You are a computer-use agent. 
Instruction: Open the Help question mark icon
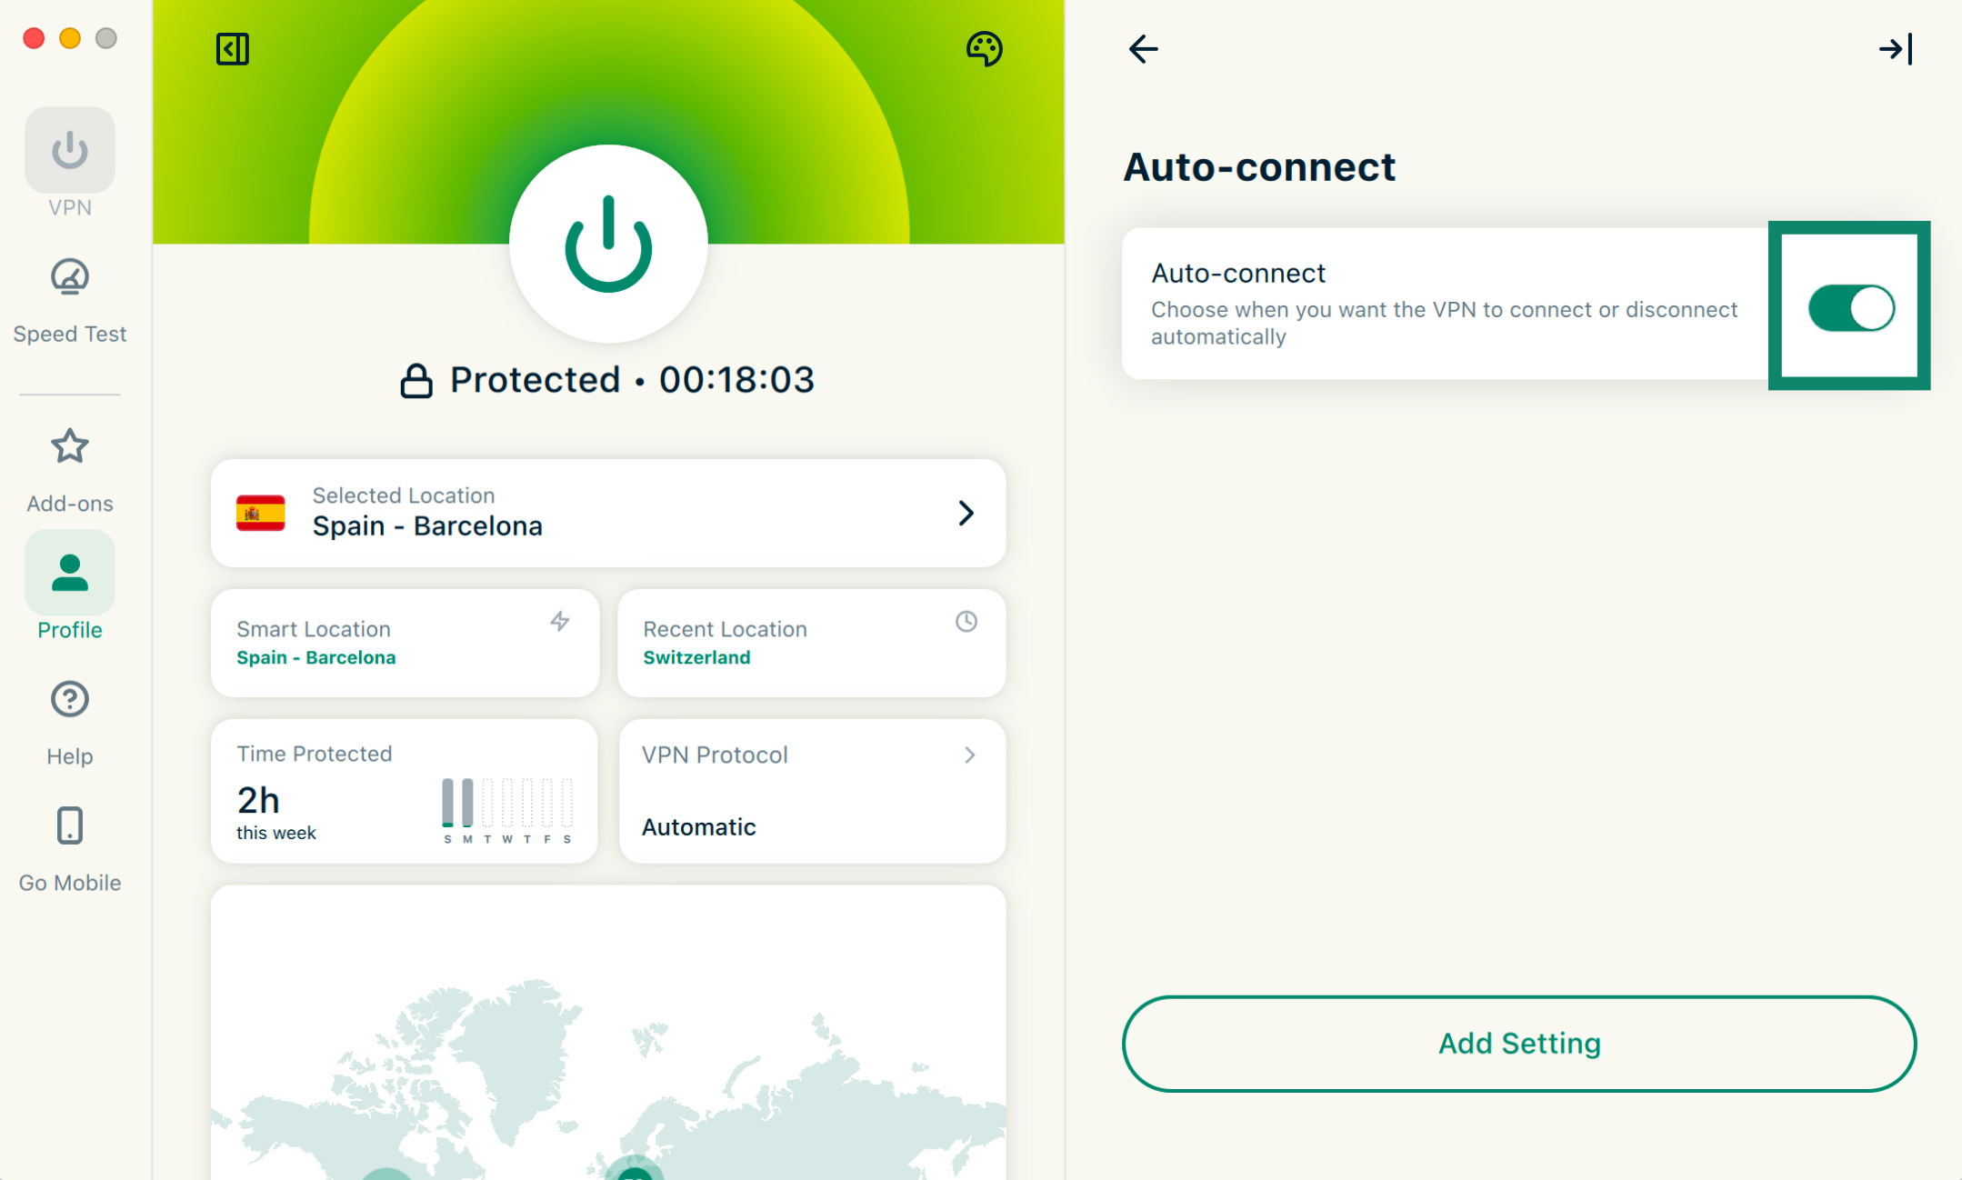coord(69,699)
